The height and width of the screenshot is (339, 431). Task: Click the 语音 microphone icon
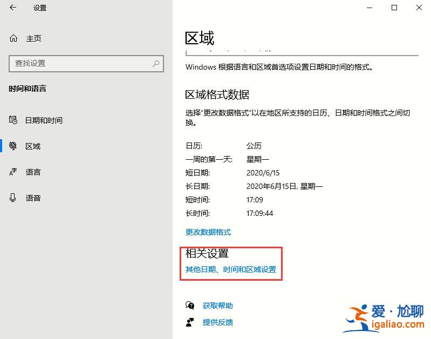pyautogui.click(x=12, y=198)
